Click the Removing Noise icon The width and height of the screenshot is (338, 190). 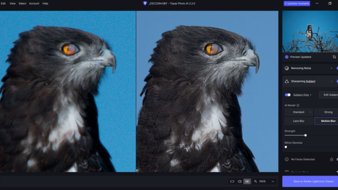point(287,68)
